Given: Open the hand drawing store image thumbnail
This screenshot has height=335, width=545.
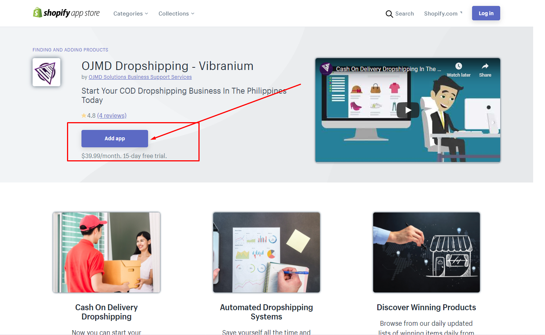Looking at the screenshot, I should (427, 252).
